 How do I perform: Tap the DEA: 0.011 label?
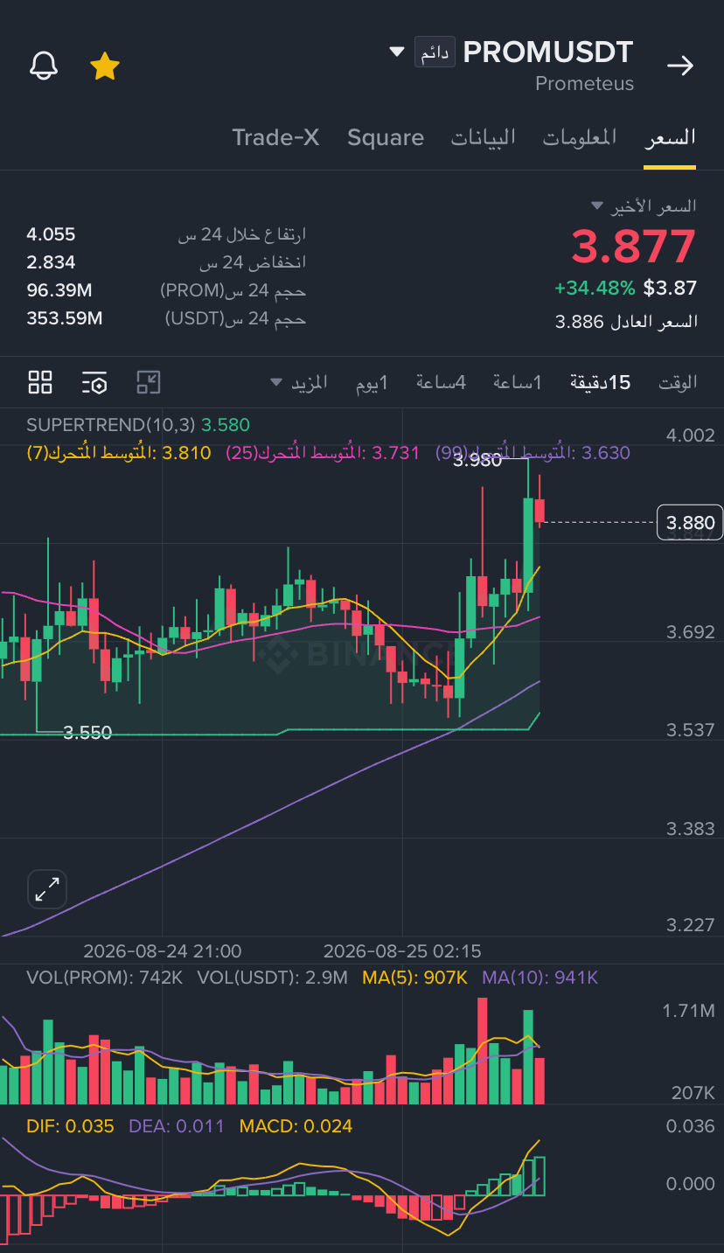[x=176, y=1126]
